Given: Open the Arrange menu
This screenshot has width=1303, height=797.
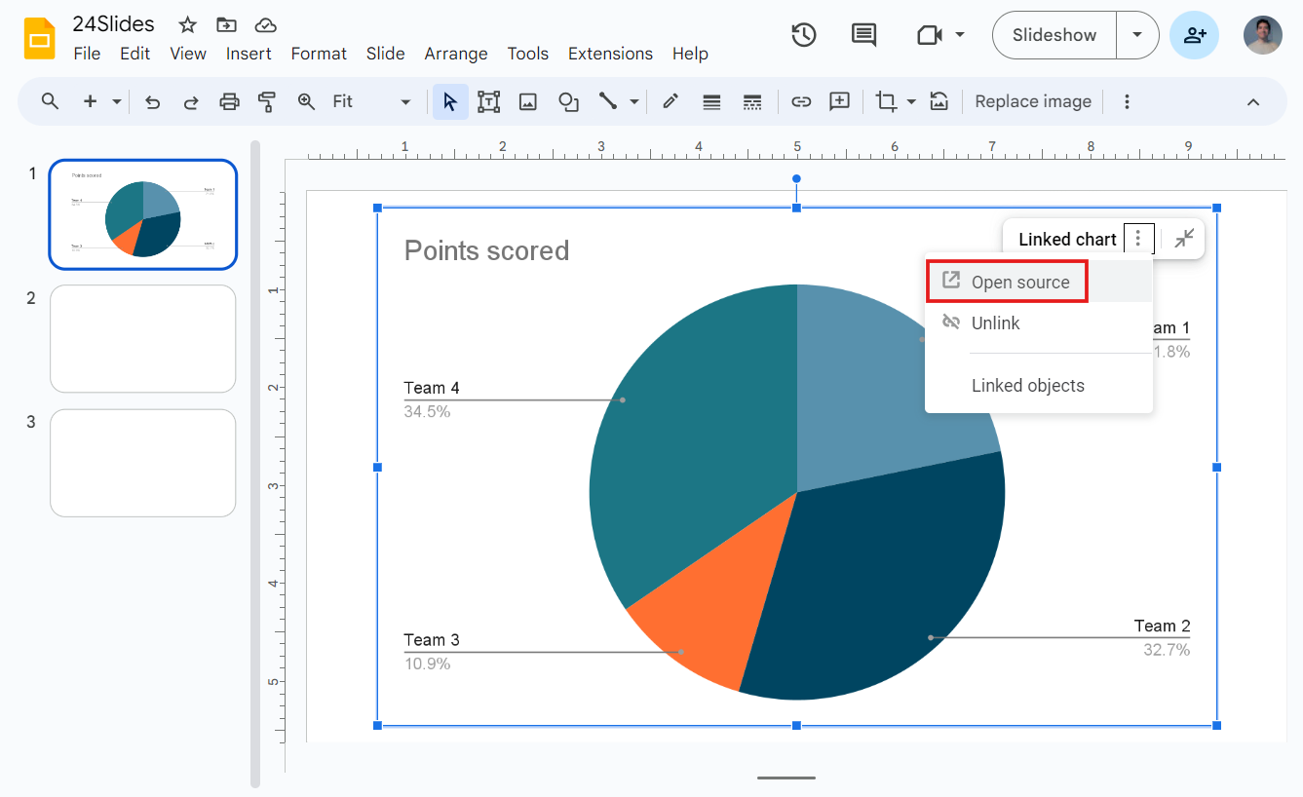Looking at the screenshot, I should (x=456, y=54).
